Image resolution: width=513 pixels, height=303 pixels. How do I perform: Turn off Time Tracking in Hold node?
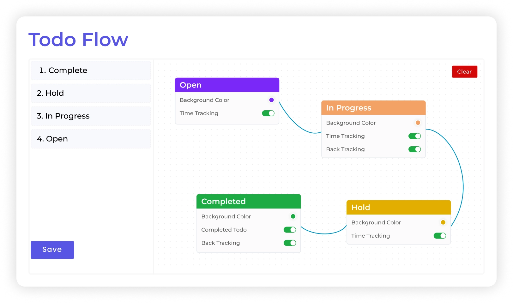pos(440,236)
